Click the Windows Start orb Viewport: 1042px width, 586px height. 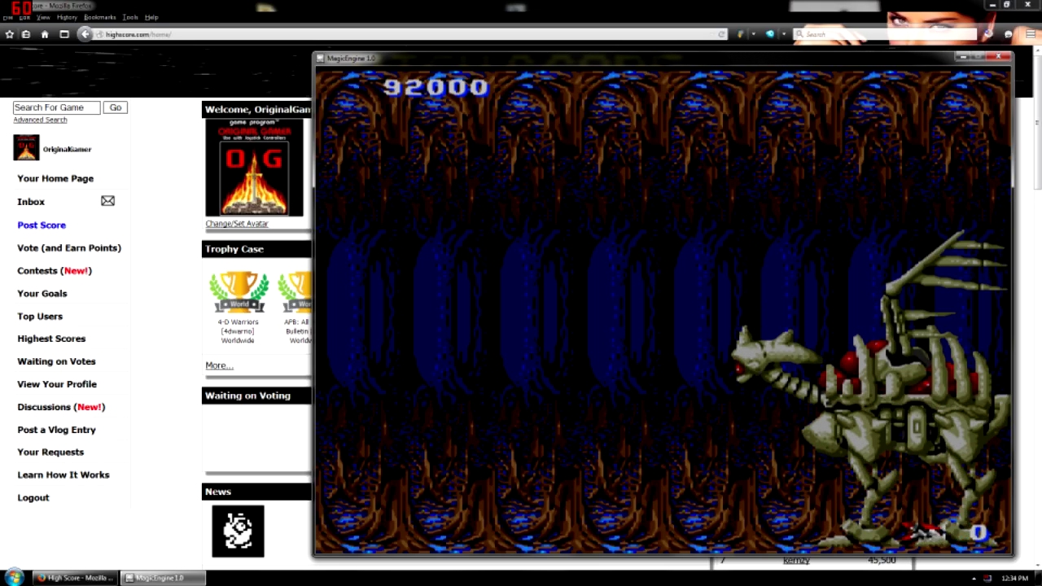pyautogui.click(x=15, y=577)
